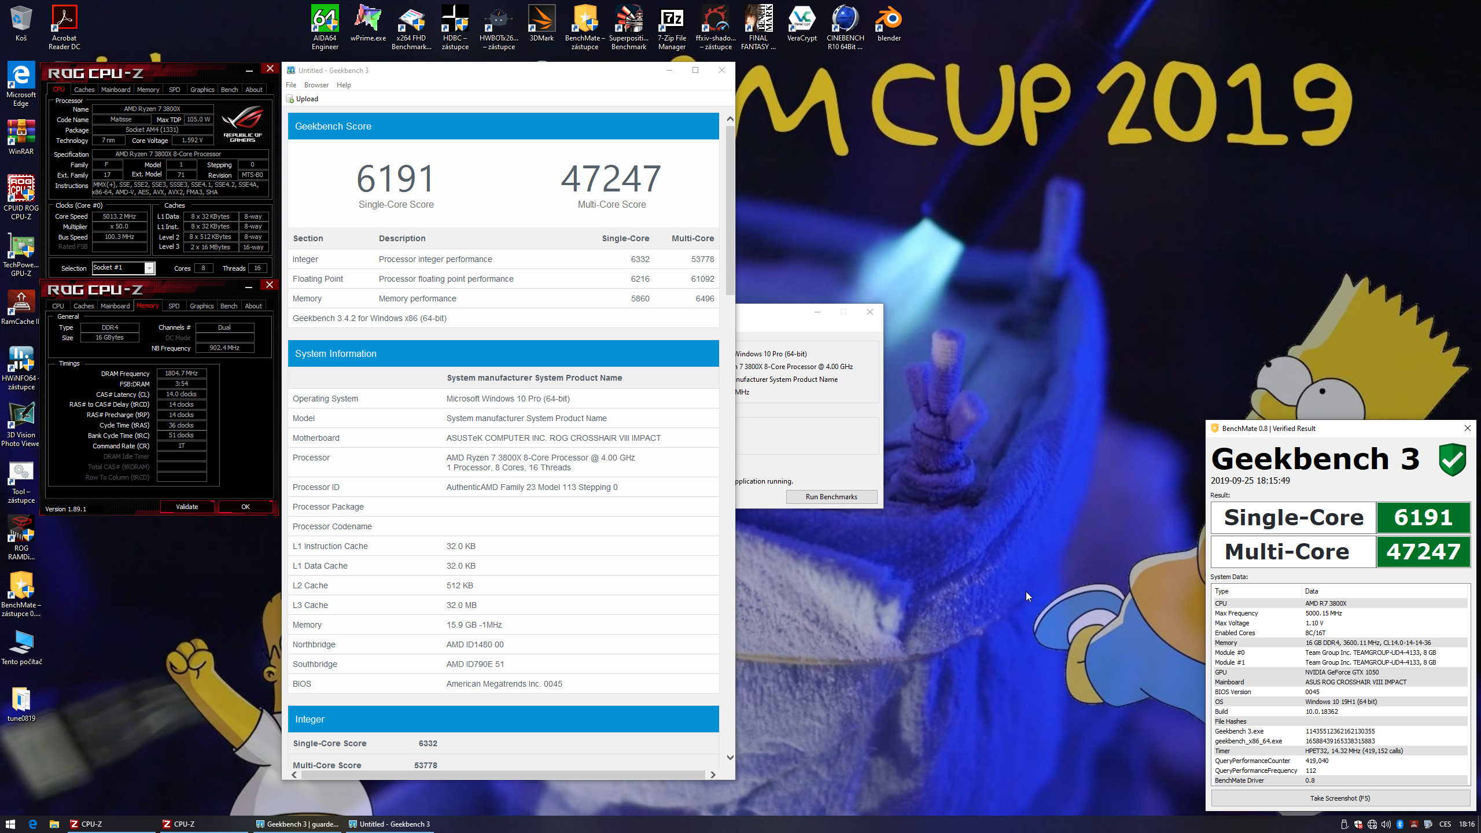Launch FINAL FANTASY benchmark desktop icon
The image size is (1481, 833).
(x=758, y=27)
